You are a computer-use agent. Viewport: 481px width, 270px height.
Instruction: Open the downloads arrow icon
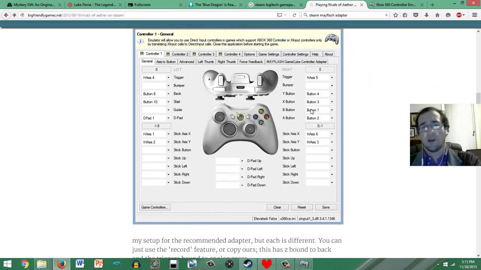coord(427,15)
